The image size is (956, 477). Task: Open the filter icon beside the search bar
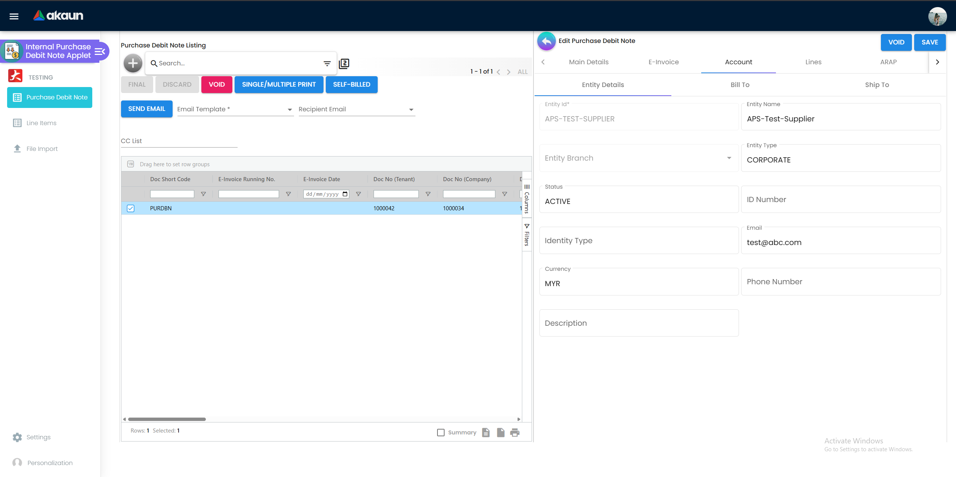327,63
